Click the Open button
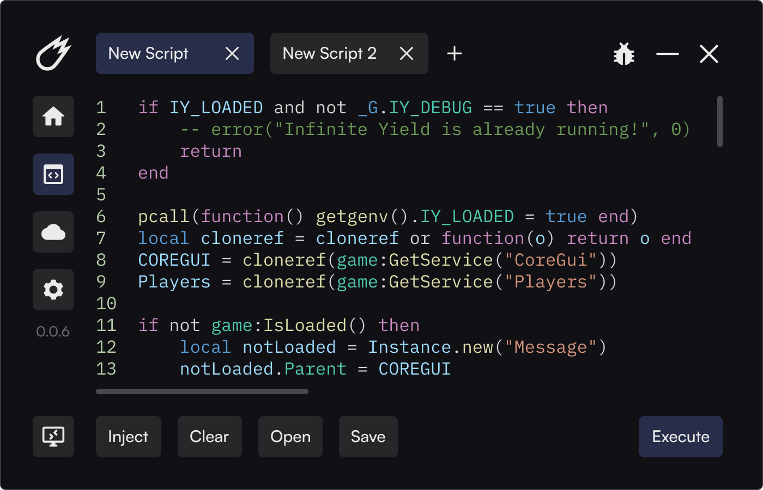The height and width of the screenshot is (490, 763). [x=290, y=437]
